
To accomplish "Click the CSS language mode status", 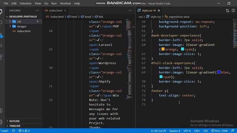I will [x=206, y=131].
